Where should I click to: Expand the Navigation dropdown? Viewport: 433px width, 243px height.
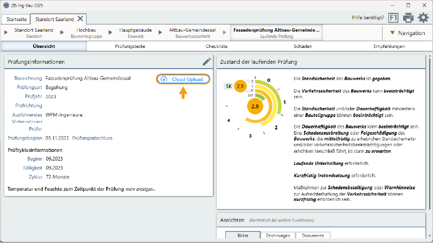407,33
